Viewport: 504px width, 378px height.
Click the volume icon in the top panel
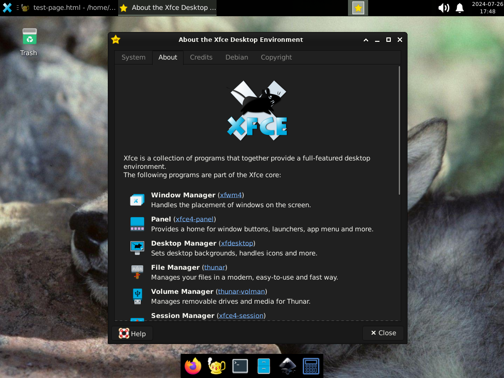tap(443, 8)
